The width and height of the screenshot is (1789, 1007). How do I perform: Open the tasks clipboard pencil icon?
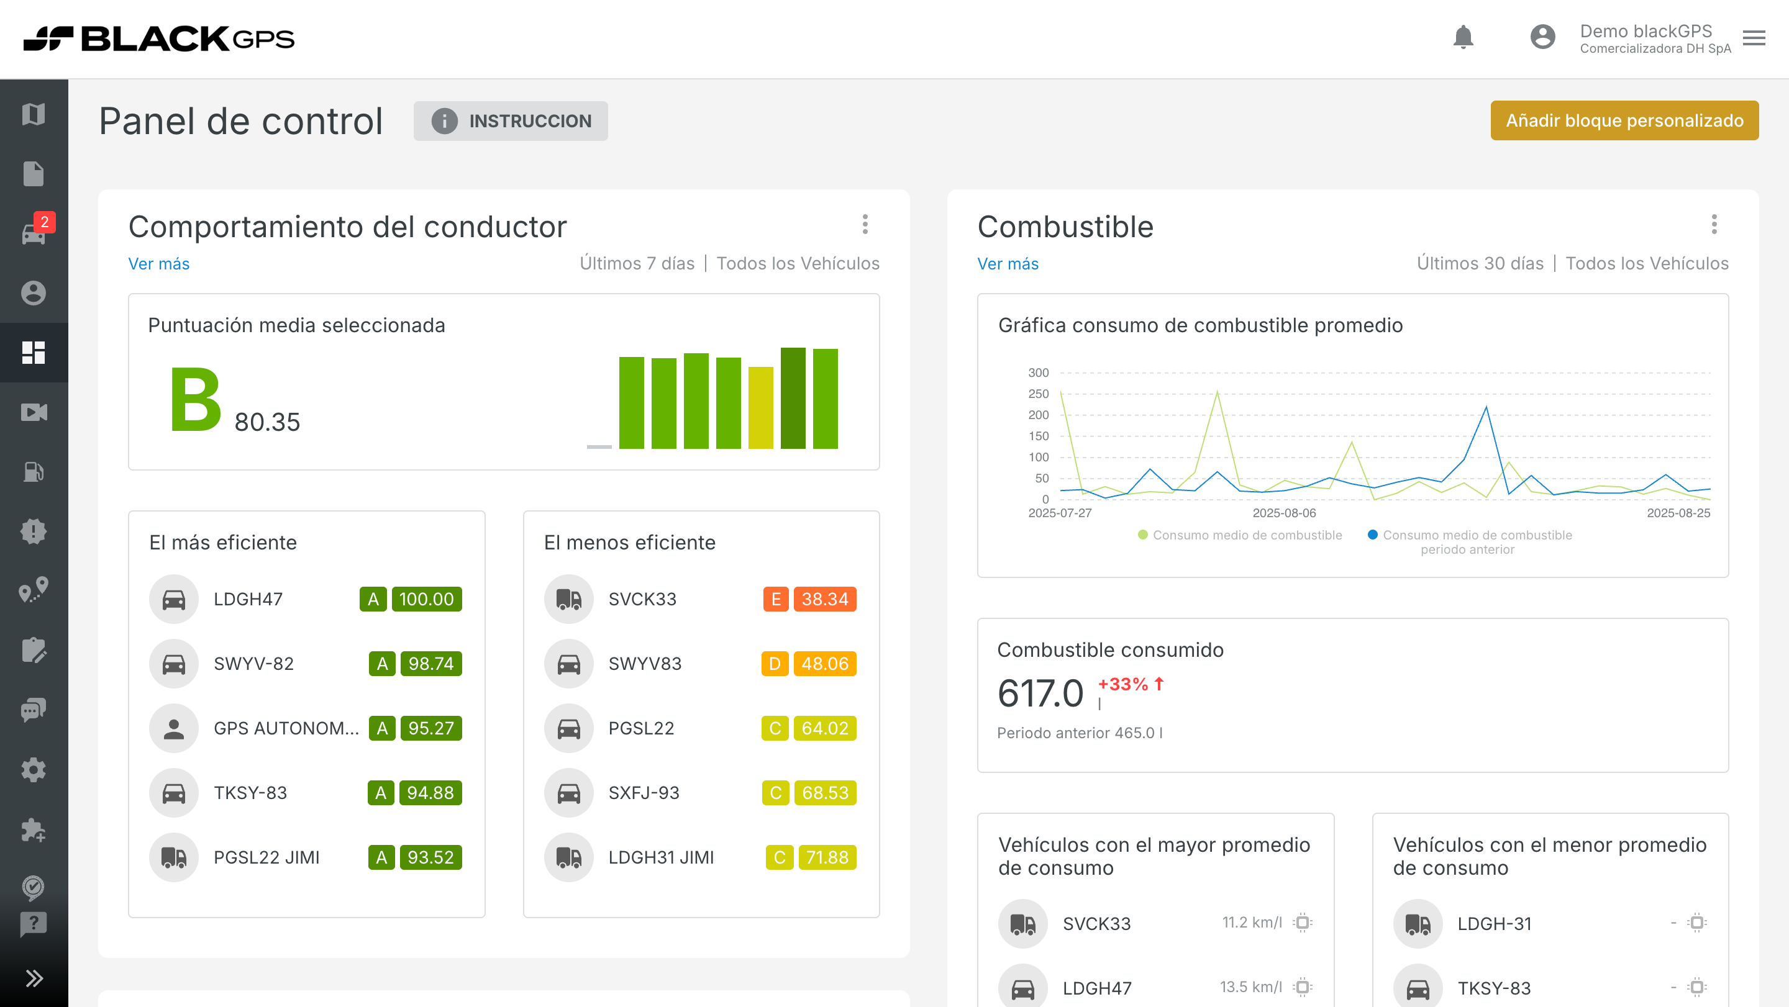coord(34,651)
